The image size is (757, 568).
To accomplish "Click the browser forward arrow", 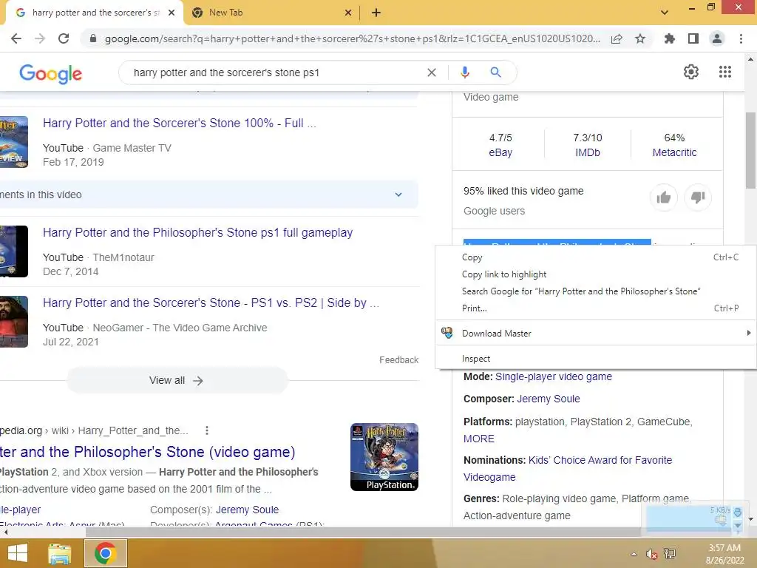I will [x=40, y=38].
